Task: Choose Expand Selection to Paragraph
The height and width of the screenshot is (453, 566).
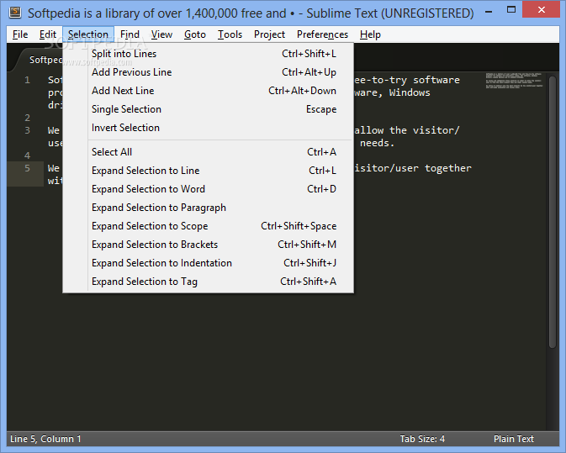Action: point(209,208)
